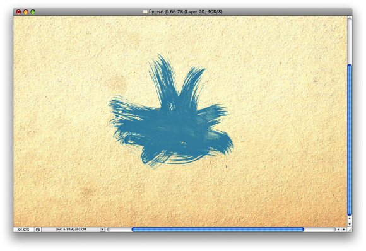Click the fly.psd window title text
The height and width of the screenshot is (251, 366).
tap(186, 11)
